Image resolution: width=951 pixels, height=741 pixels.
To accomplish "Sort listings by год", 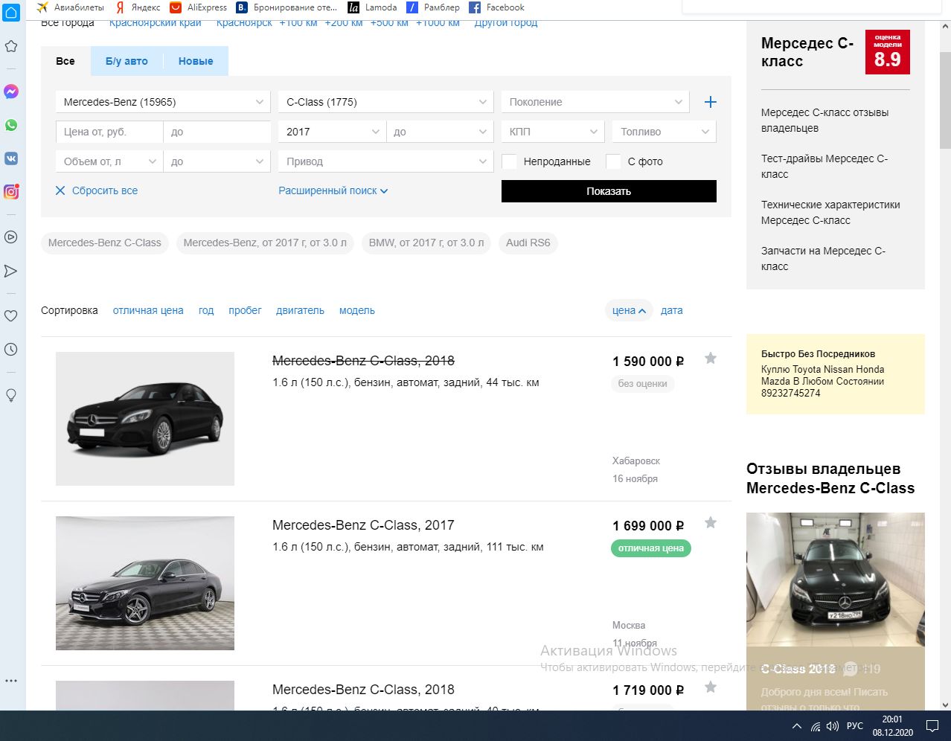I will (x=206, y=310).
